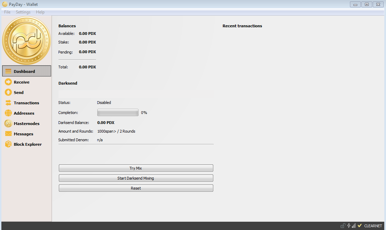Click the Masternodes coin icon
Viewport: 386px width, 230px height.
coord(8,124)
